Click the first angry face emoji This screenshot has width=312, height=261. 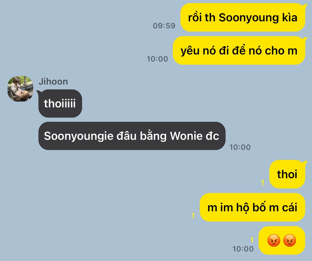pos(274,240)
